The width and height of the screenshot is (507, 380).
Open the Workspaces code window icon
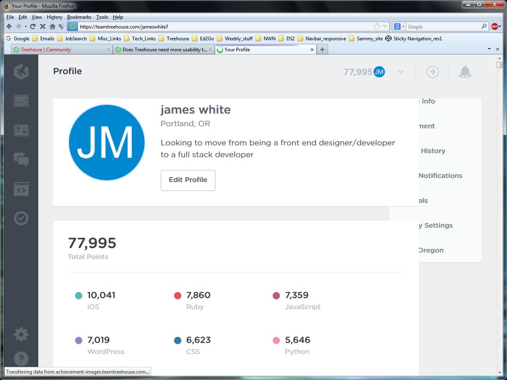tap(21, 189)
